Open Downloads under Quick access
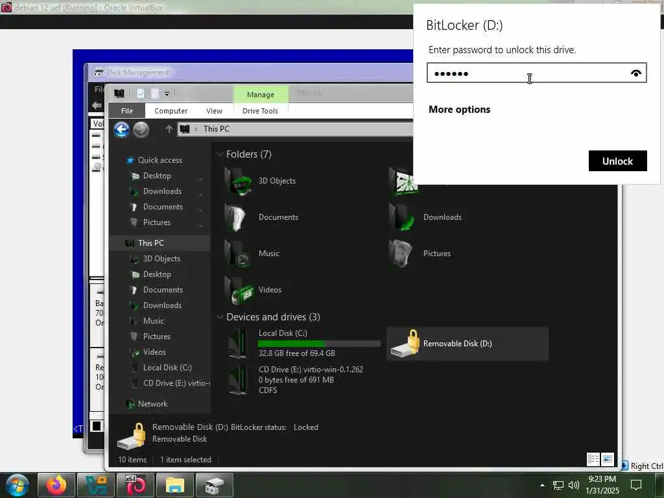 point(162,191)
